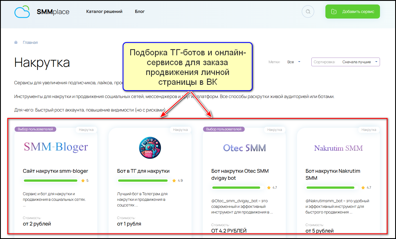Screen dimensions: 396x239
Task: Open the Сортировка sorting dropdown
Action: click(345, 62)
